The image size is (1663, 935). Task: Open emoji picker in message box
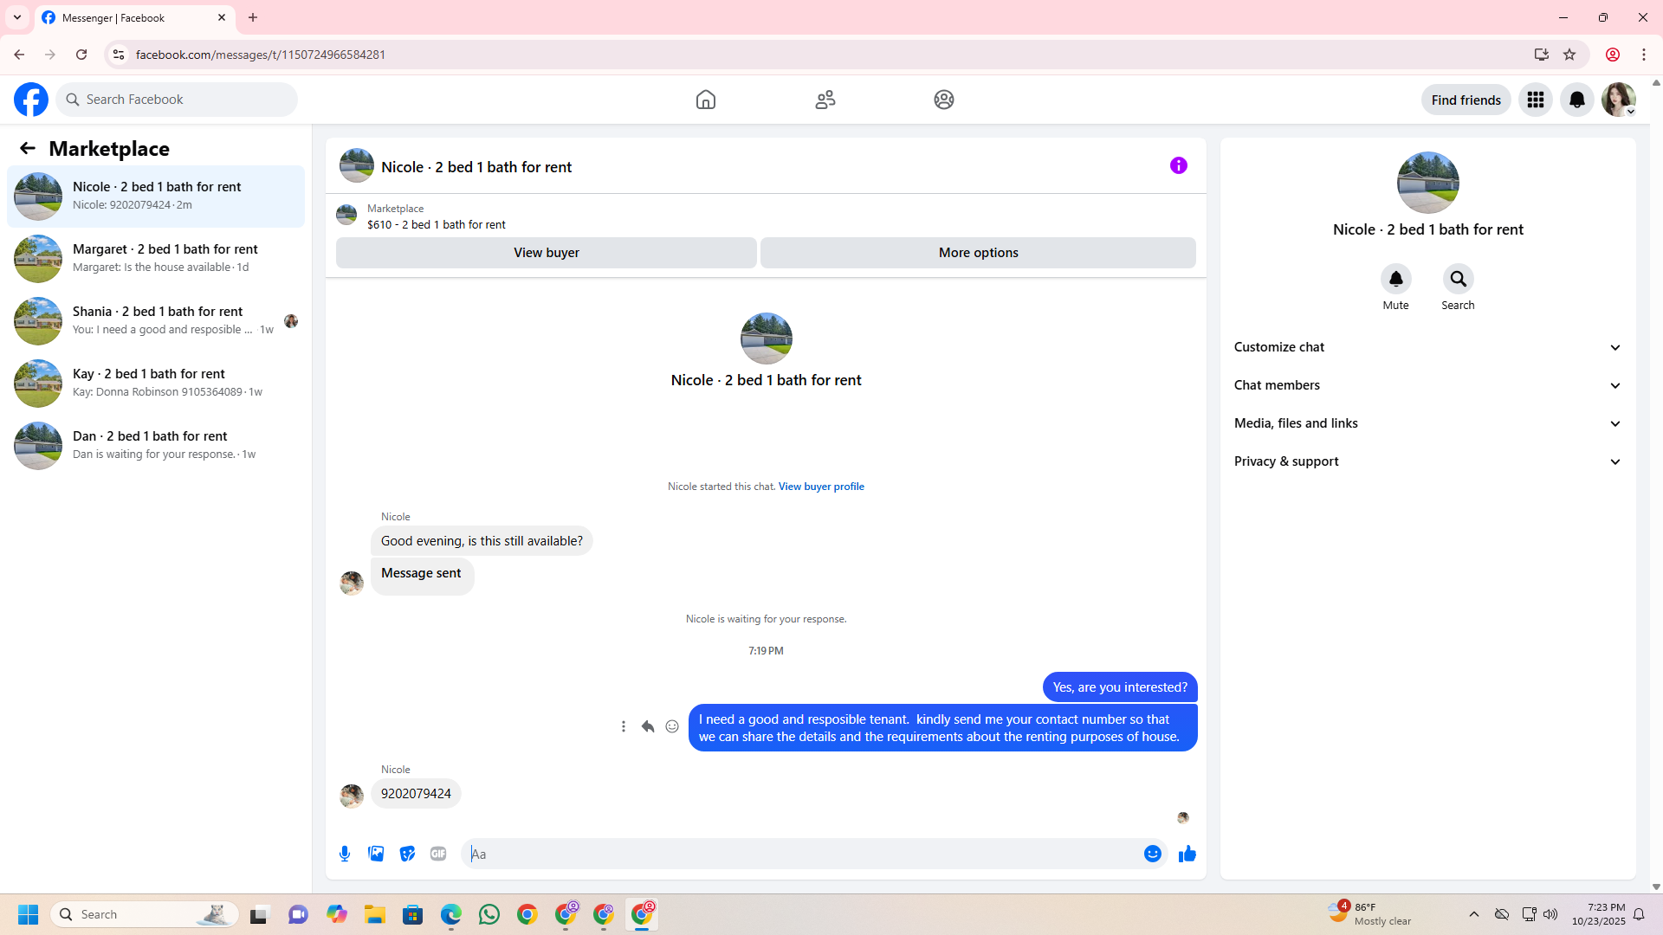[1152, 854]
